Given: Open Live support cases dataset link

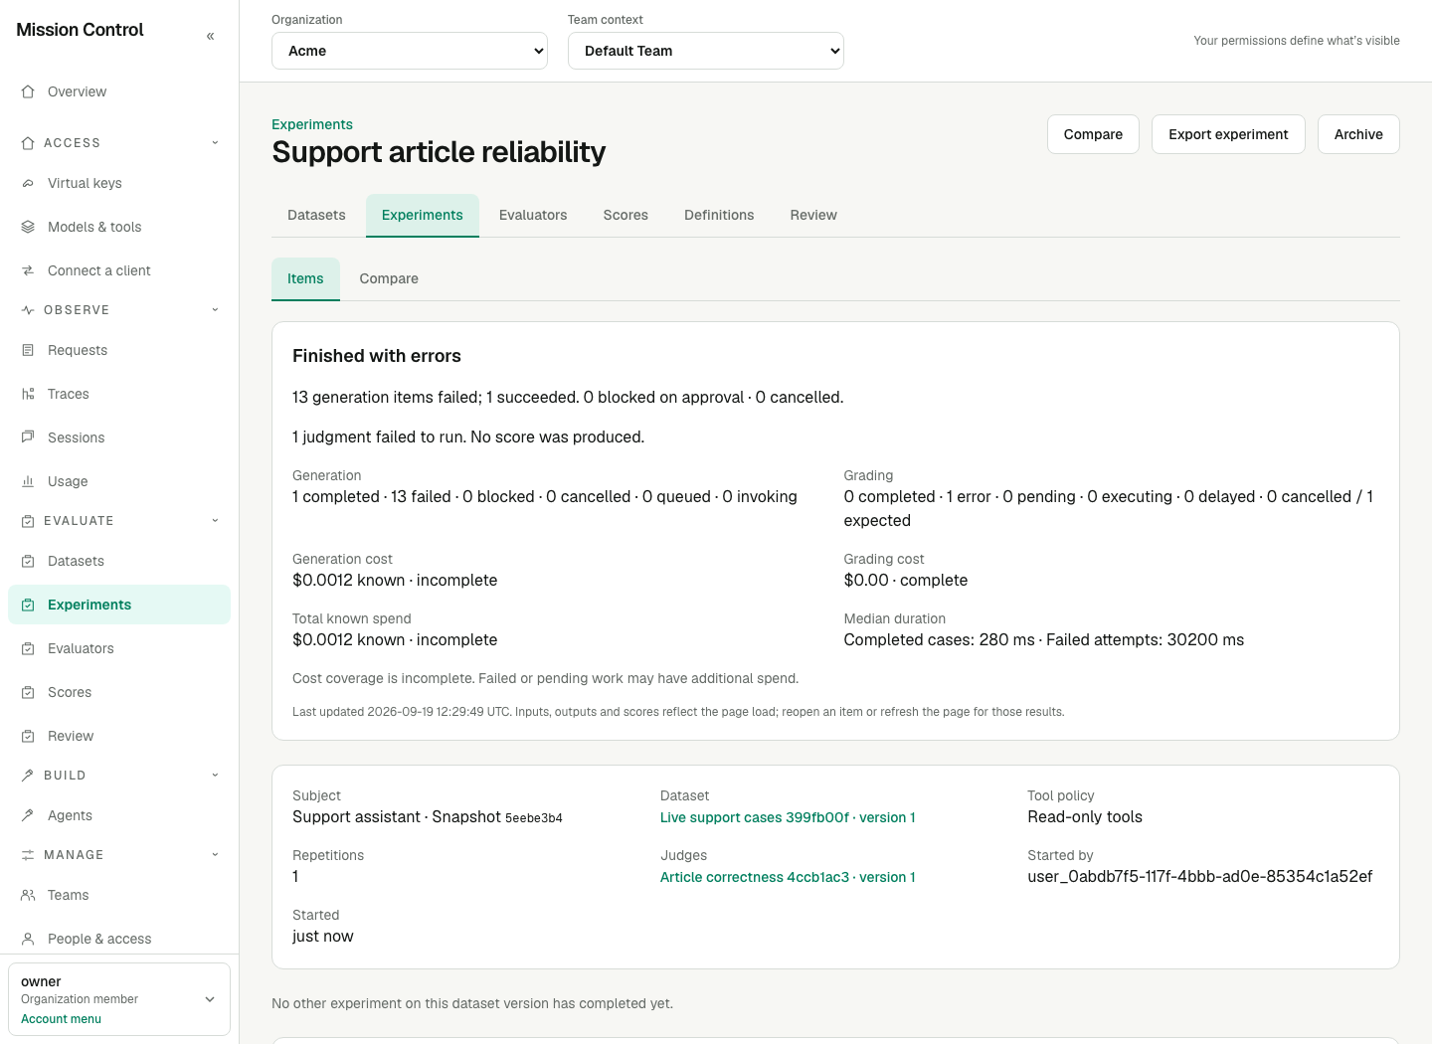Looking at the screenshot, I should (x=788, y=817).
